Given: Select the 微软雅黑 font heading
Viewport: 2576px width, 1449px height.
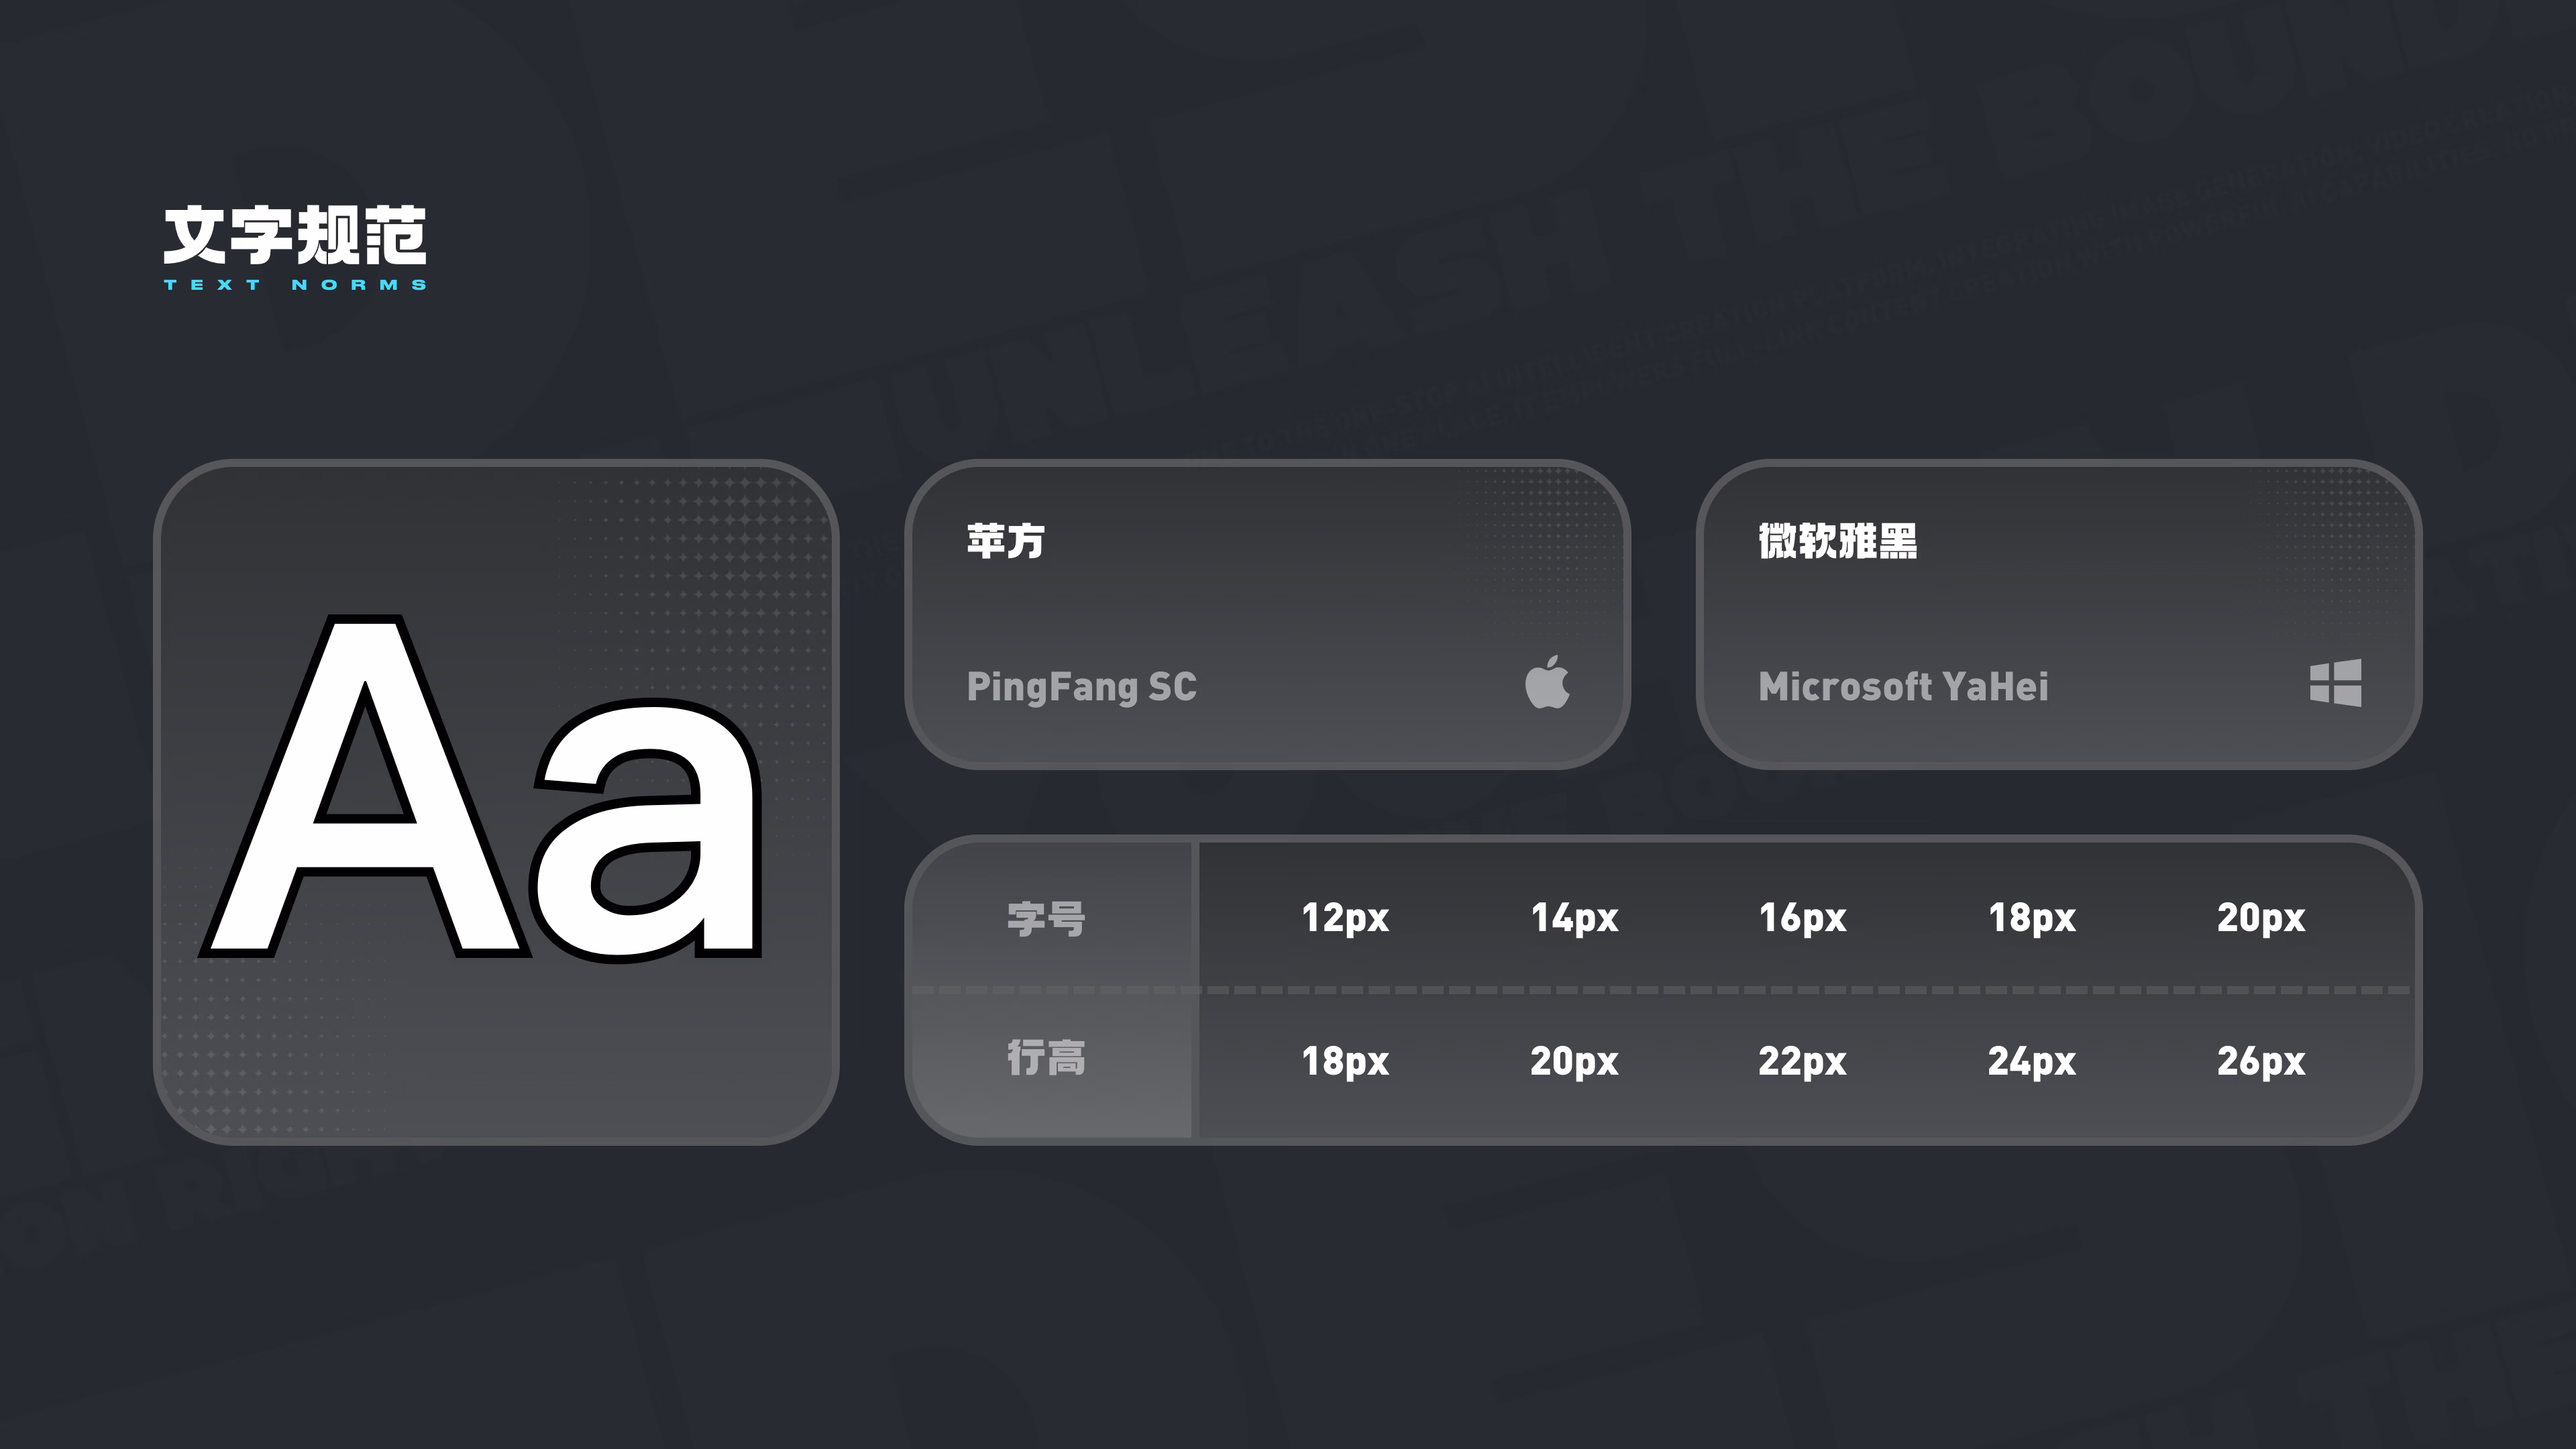Looking at the screenshot, I should pos(1837,541).
